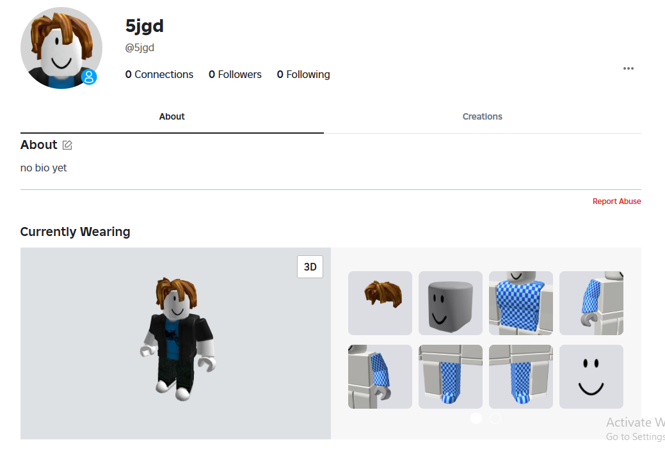Open the 0 Following list
This screenshot has width=665, height=449.
[x=303, y=75]
